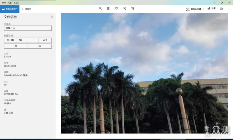233x140 pixels.
Task: Open the crop tool
Action: (133, 8)
